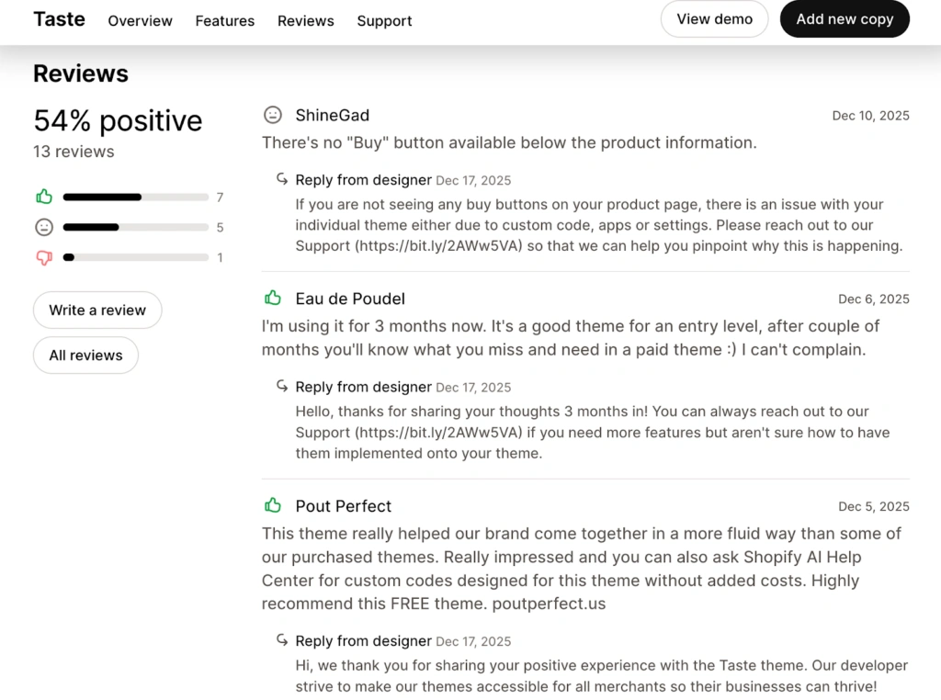Open the Overview tab
Image resolution: width=941 pixels, height=700 pixels.
click(140, 21)
